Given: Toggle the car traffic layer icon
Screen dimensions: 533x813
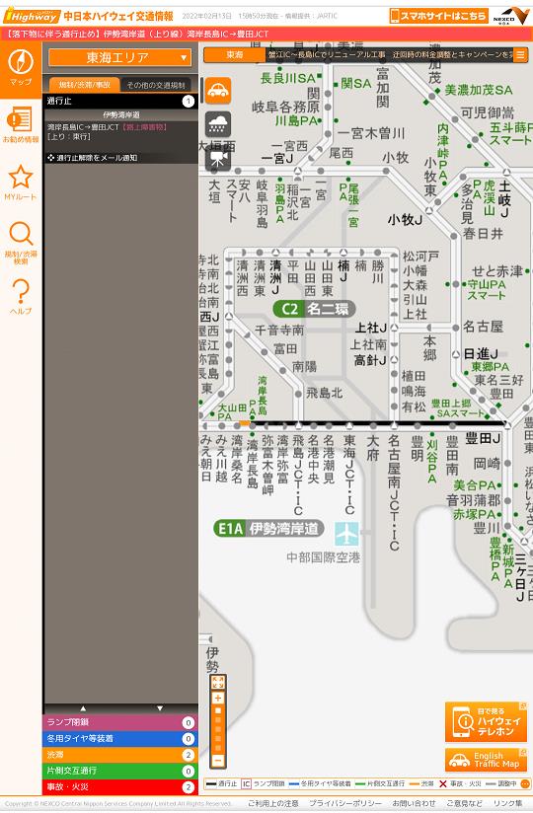Looking at the screenshot, I should tap(218, 90).
